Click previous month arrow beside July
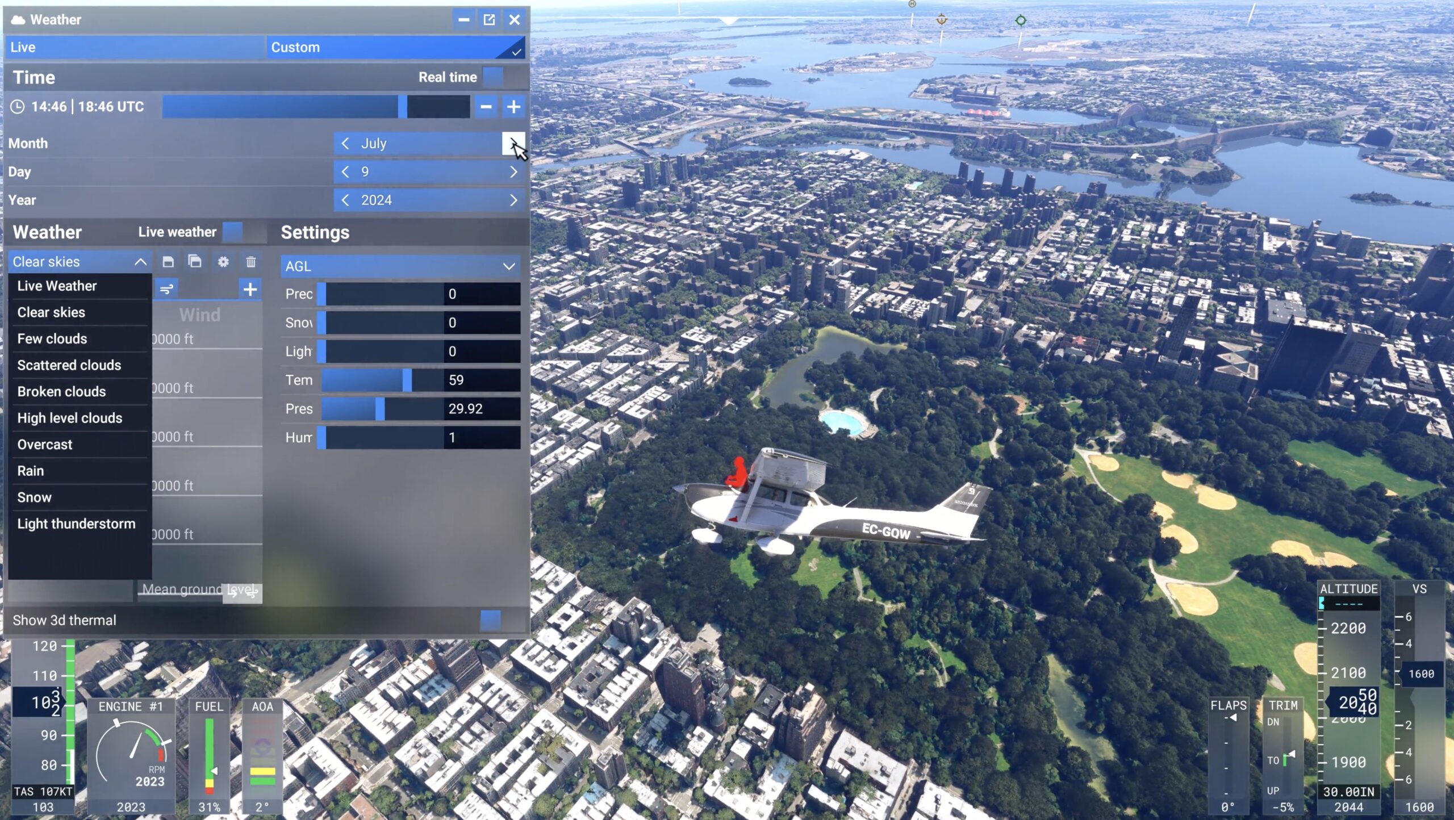 coord(345,144)
